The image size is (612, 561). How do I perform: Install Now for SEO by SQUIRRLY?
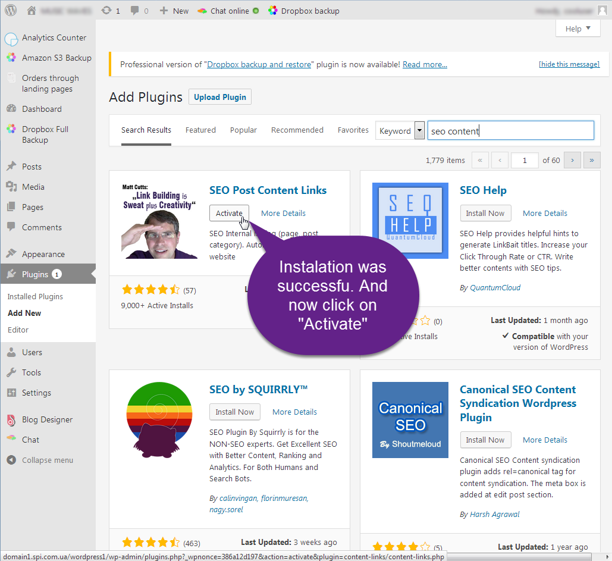234,412
